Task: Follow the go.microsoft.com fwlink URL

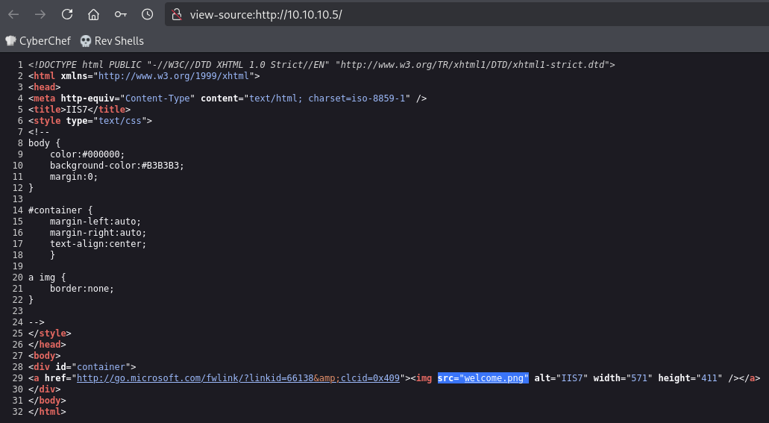Action: click(239, 378)
